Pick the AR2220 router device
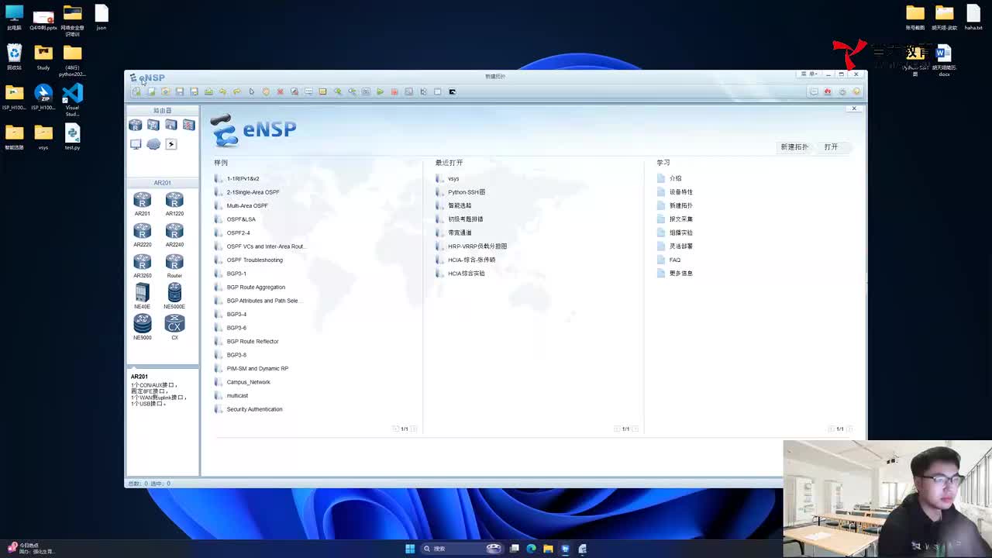This screenshot has height=558, width=992. click(142, 233)
